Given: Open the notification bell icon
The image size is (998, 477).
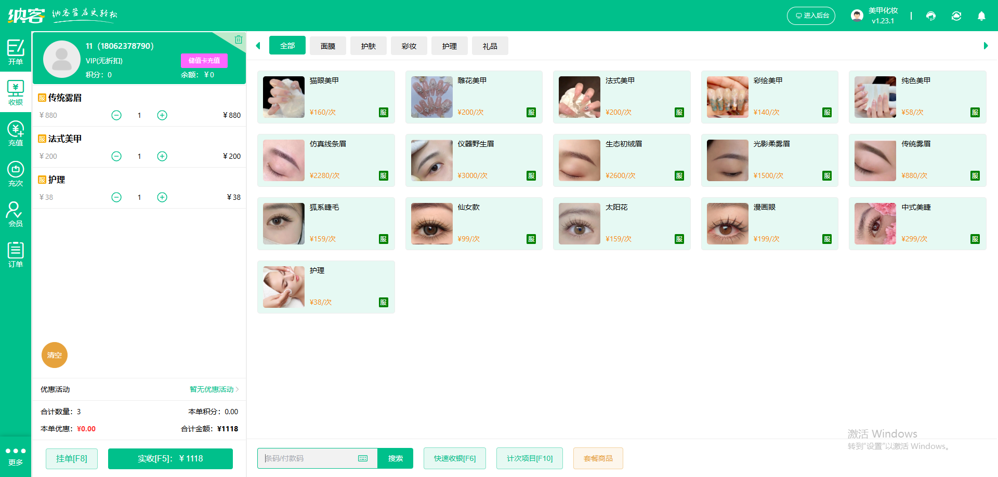Looking at the screenshot, I should point(981,16).
